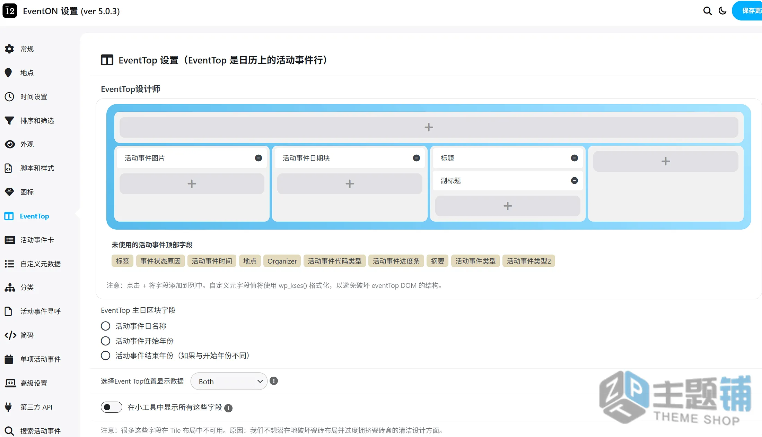Image resolution: width=762 pixels, height=437 pixels.
Task: Open 时间设置 tab in sidebar
Action: 34,97
